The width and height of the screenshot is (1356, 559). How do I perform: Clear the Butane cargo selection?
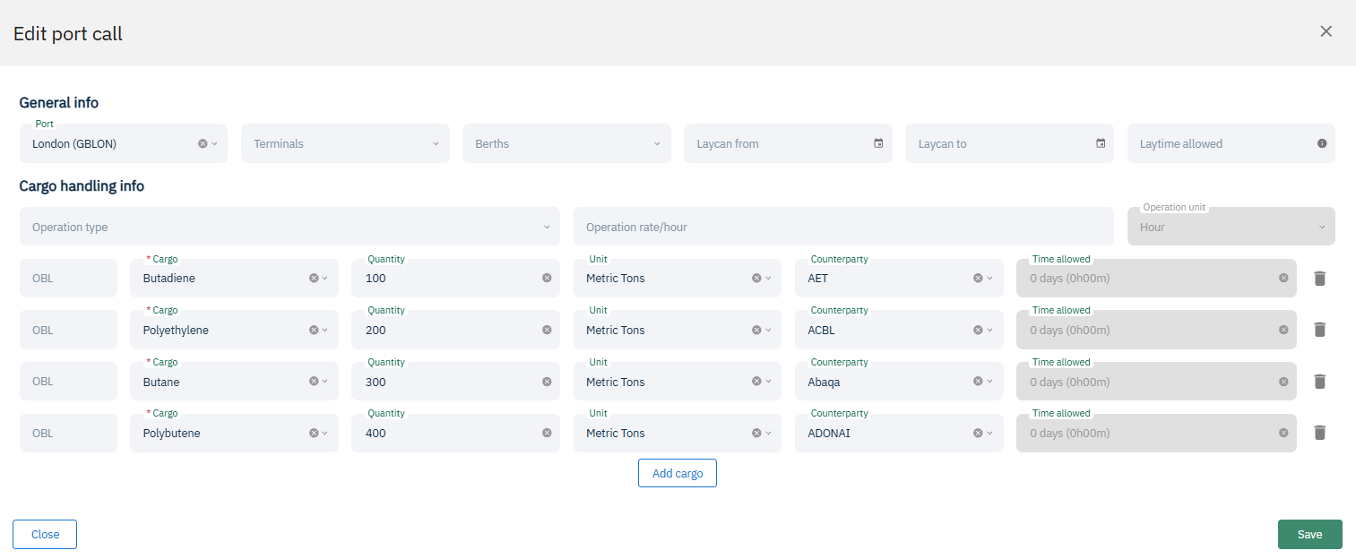click(x=314, y=382)
